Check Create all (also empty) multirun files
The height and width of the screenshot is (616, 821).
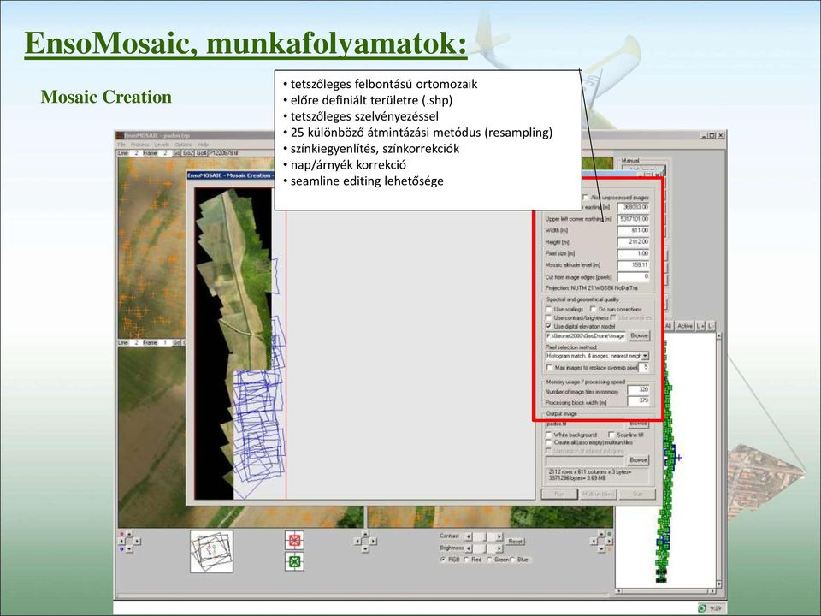tap(549, 442)
